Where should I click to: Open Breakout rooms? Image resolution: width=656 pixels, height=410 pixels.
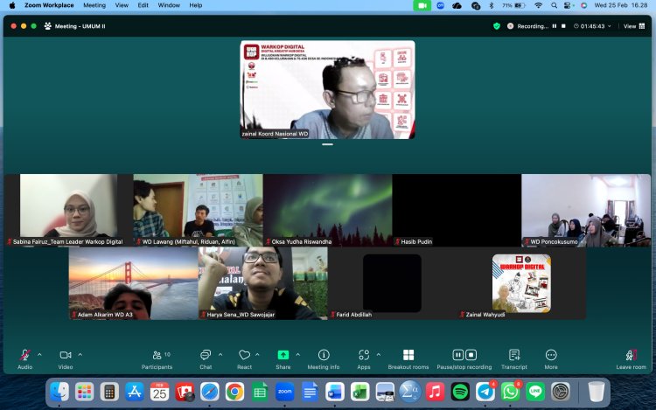pos(408,356)
